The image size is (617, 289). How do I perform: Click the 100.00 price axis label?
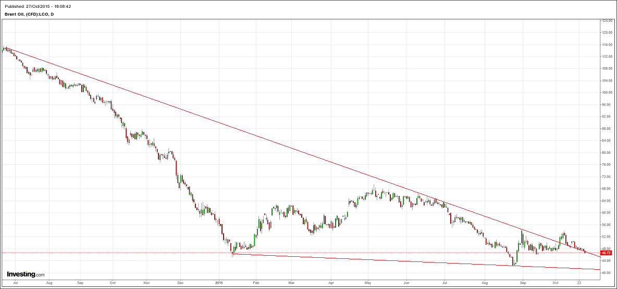[x=606, y=93]
